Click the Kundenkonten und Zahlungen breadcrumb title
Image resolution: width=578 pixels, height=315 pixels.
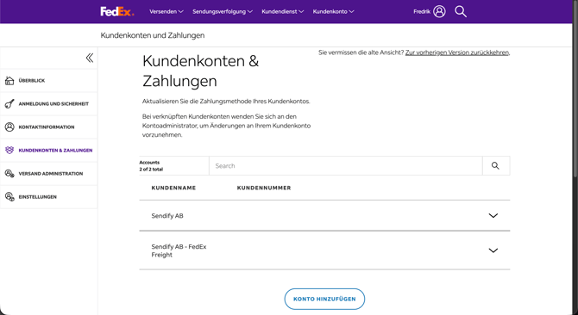point(152,35)
